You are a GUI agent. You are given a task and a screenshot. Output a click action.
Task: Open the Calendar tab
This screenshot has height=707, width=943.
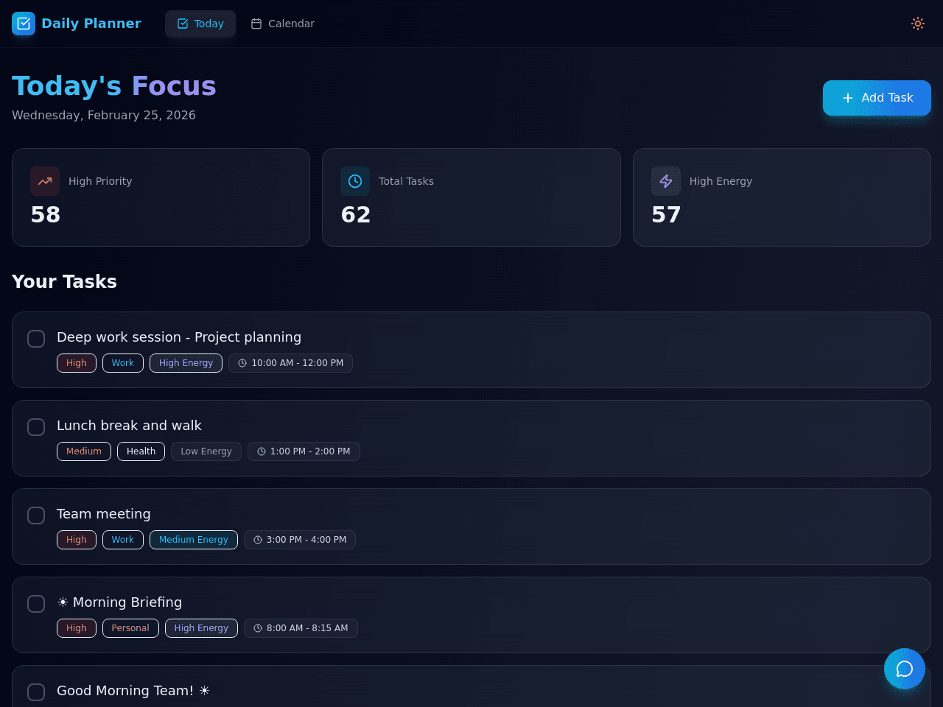282,24
